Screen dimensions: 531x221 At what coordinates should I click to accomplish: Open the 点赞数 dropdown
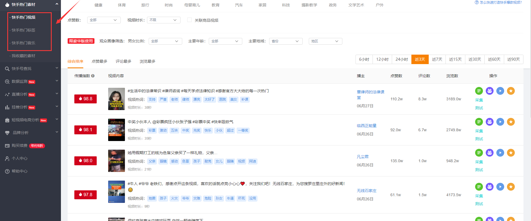pyautogui.click(x=104, y=20)
